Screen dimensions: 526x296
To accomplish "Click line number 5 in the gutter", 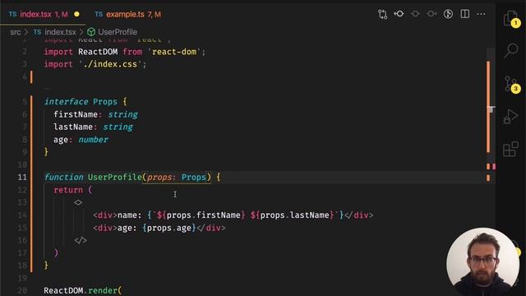I will click(25, 102).
